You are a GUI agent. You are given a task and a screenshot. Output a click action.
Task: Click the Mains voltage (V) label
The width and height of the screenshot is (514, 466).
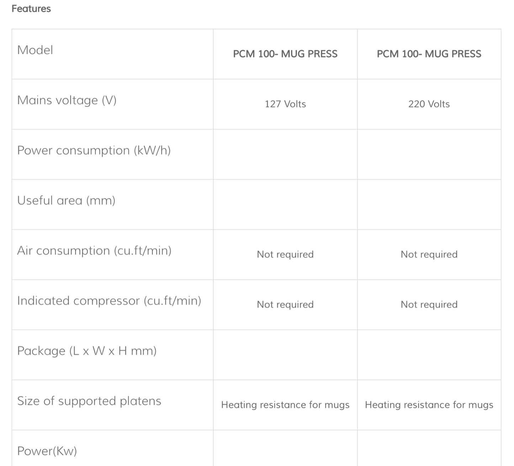click(x=67, y=100)
